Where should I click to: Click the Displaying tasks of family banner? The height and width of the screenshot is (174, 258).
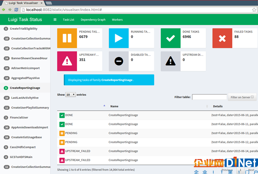(109, 80)
